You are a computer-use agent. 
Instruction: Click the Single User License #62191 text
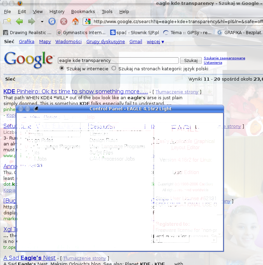186,198
